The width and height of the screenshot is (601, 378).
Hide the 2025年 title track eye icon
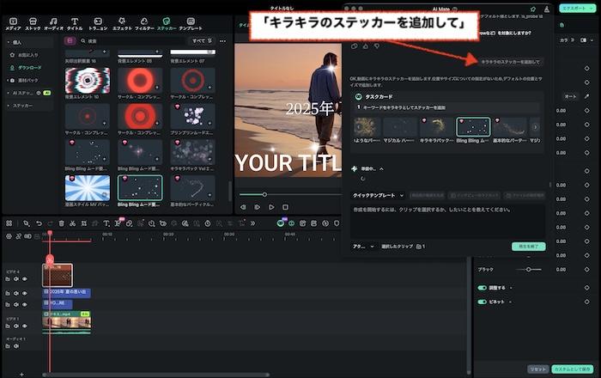[x=25, y=293]
